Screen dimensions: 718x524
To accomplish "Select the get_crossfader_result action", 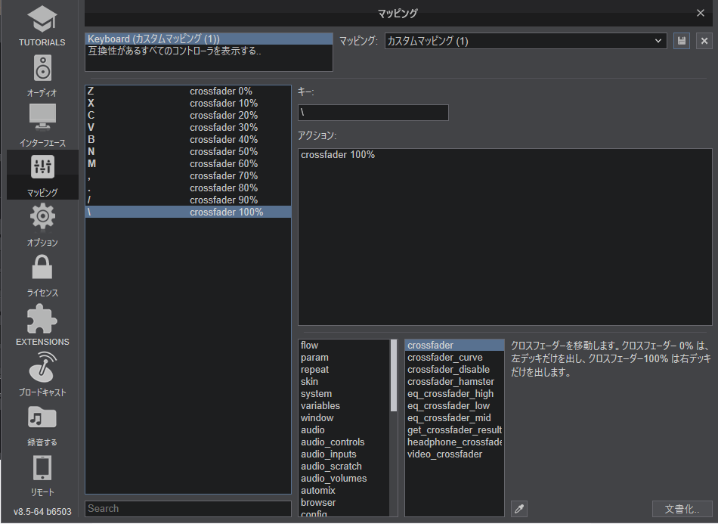I will point(454,430).
